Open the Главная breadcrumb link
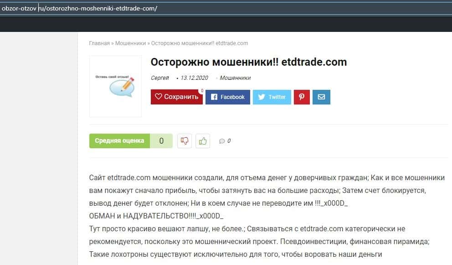This screenshot has height=265, width=452. pyautogui.click(x=99, y=43)
